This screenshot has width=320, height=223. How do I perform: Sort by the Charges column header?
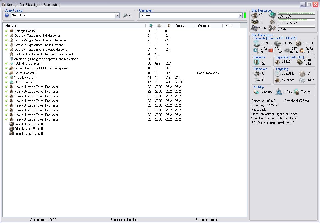(x=209, y=26)
